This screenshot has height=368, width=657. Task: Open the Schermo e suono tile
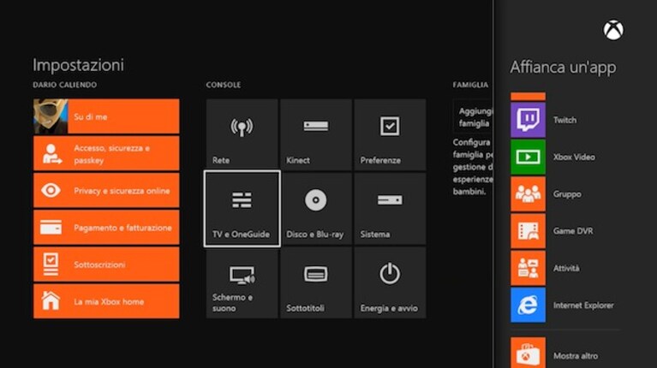coord(242,282)
